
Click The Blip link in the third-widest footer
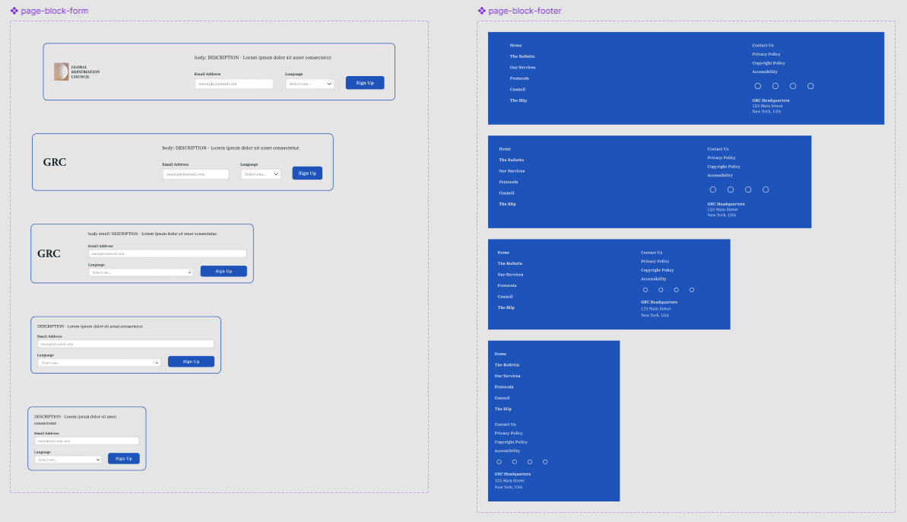506,307
